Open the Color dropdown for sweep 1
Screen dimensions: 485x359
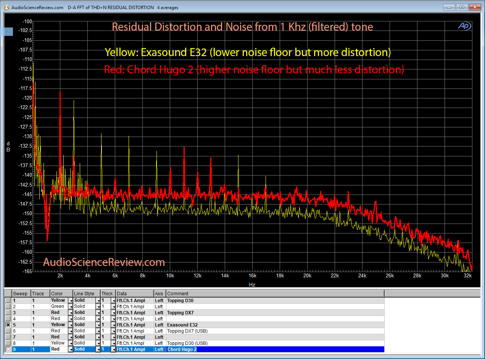[71, 300]
